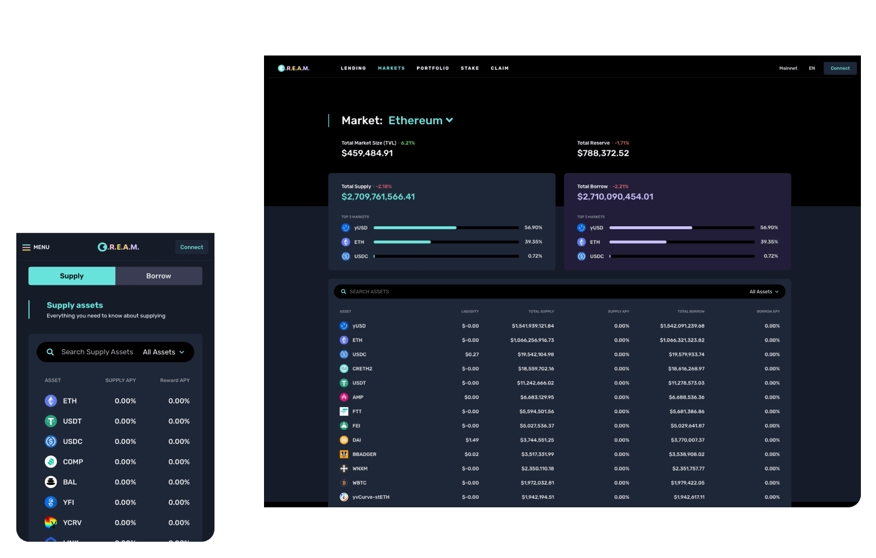Viewport: 876px width, 558px height.
Task: Open the MARKETS nav item
Action: (391, 68)
